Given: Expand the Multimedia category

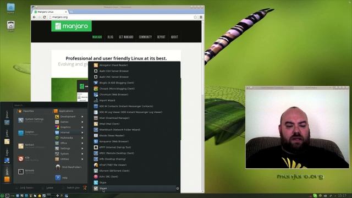Looking at the screenshot, I should (x=69, y=138).
